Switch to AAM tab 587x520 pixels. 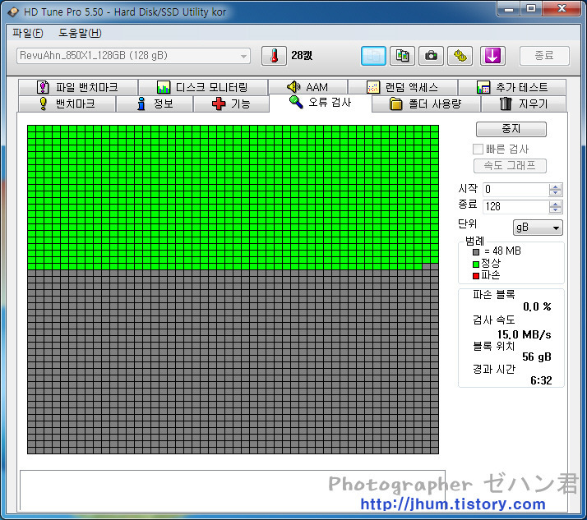click(307, 87)
